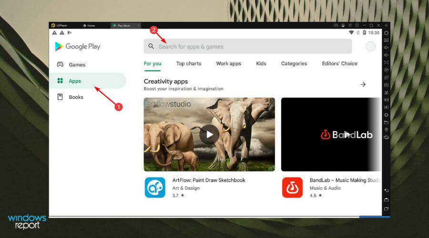Viewport: 429px width, 238px height.
Task: Open ArtFlow: Paint Draw Sketchbook title
Action: pos(209,180)
